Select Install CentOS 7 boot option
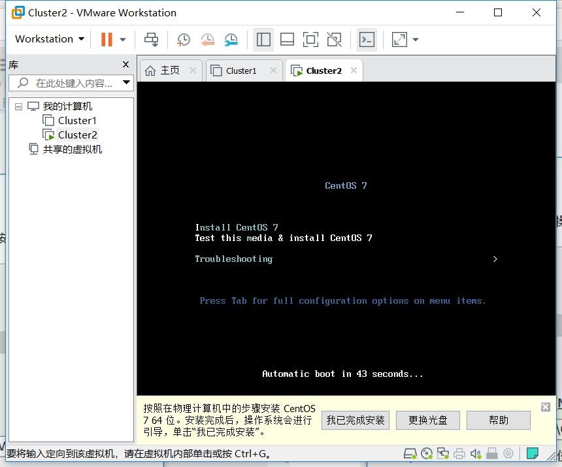Image resolution: width=562 pixels, height=467 pixels. coord(237,227)
